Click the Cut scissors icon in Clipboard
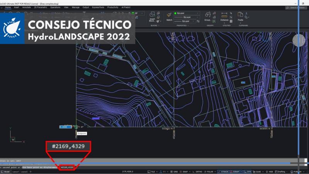This screenshot has height=174, width=309. (246, 14)
